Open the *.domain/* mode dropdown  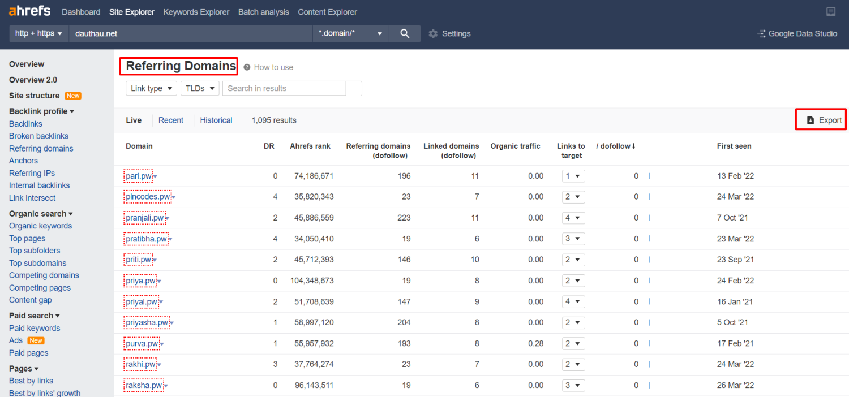click(x=351, y=33)
